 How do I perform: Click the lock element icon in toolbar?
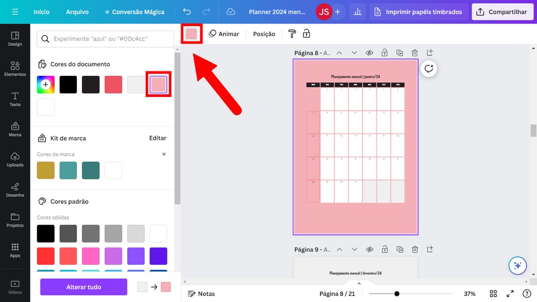pyautogui.click(x=307, y=33)
